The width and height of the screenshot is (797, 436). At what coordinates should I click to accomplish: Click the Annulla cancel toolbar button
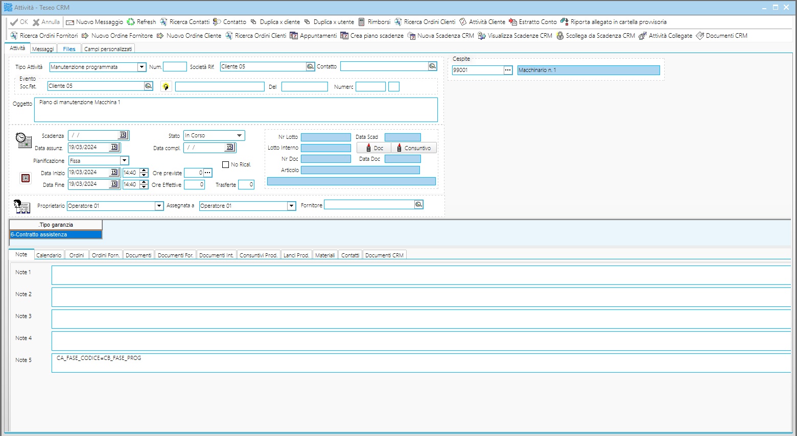(46, 22)
